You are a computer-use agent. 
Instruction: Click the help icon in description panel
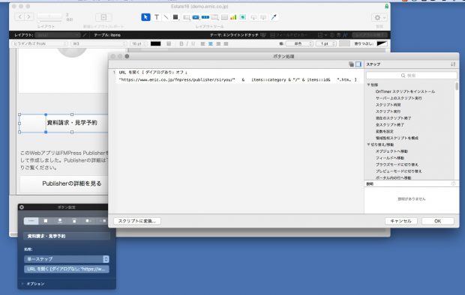click(453, 183)
